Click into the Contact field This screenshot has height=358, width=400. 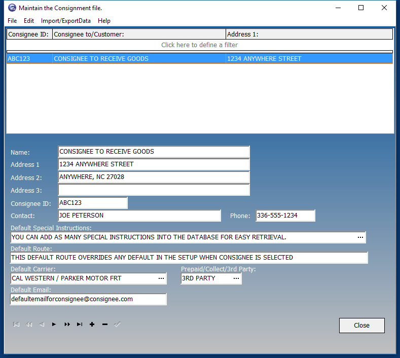[x=139, y=216]
